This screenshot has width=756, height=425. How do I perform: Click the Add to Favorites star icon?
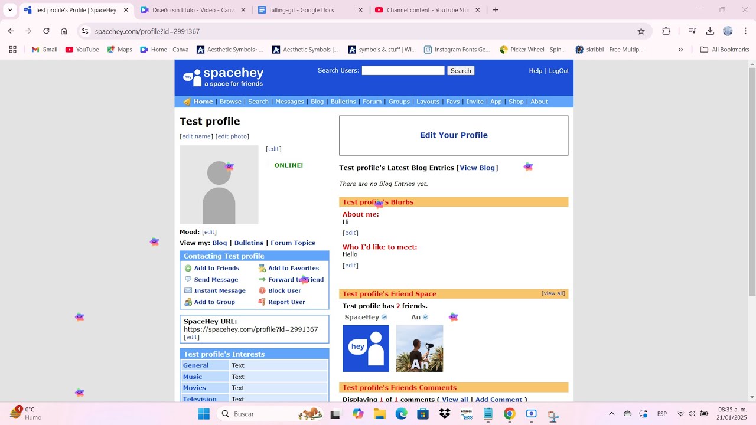262,268
